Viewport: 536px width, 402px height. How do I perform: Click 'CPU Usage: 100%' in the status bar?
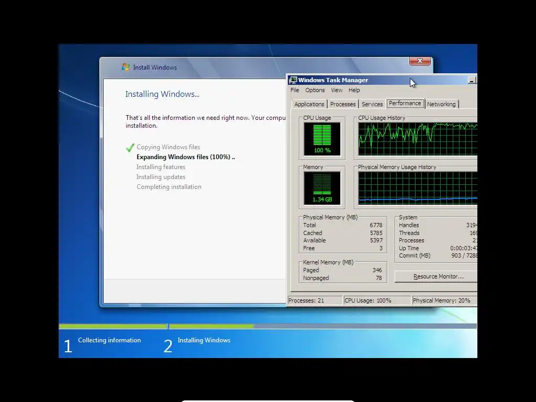point(368,300)
